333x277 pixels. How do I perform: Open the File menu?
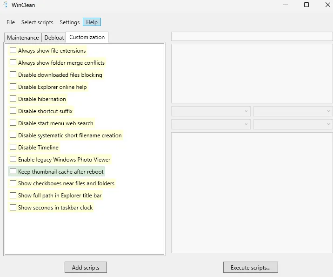point(11,22)
